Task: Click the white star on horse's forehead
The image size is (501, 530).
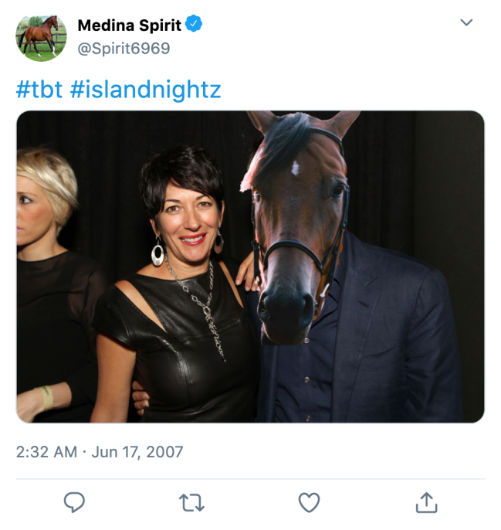Action: (296, 167)
